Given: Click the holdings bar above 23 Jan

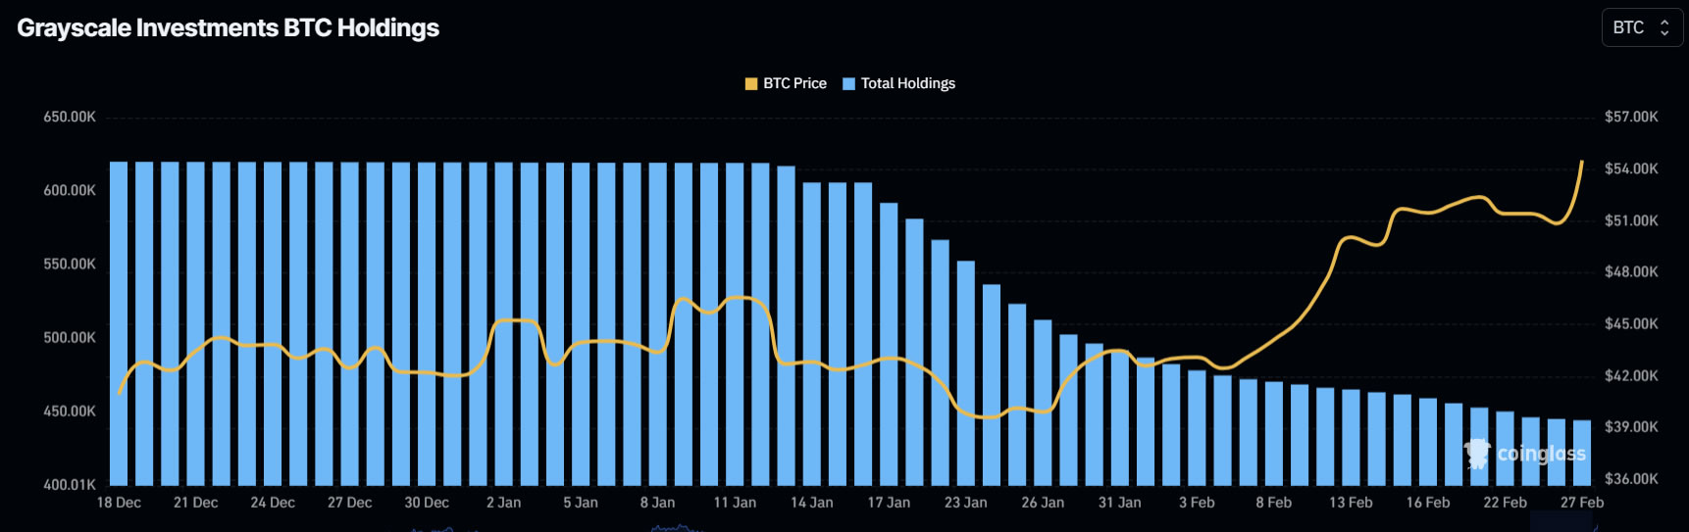Looking at the screenshot, I should (966, 372).
